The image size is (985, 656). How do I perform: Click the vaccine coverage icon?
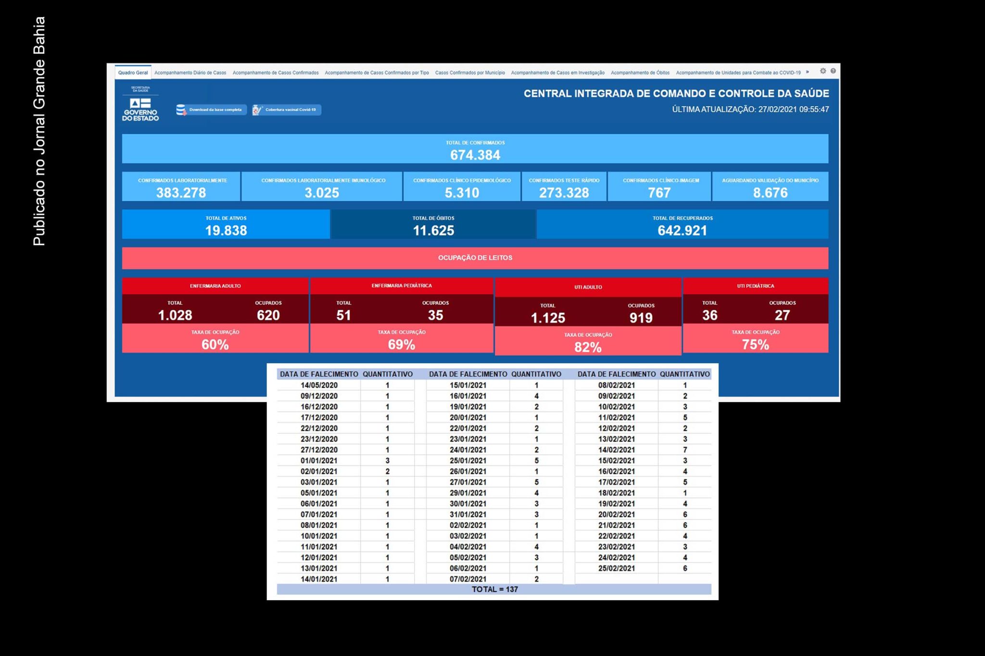click(257, 110)
